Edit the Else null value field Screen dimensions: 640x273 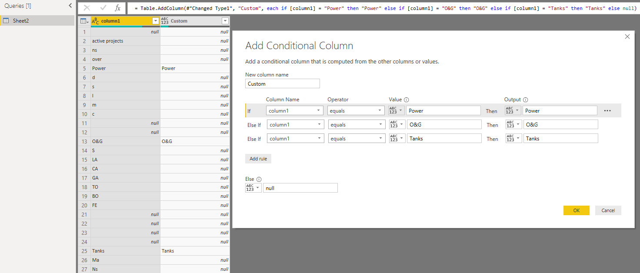coord(300,188)
